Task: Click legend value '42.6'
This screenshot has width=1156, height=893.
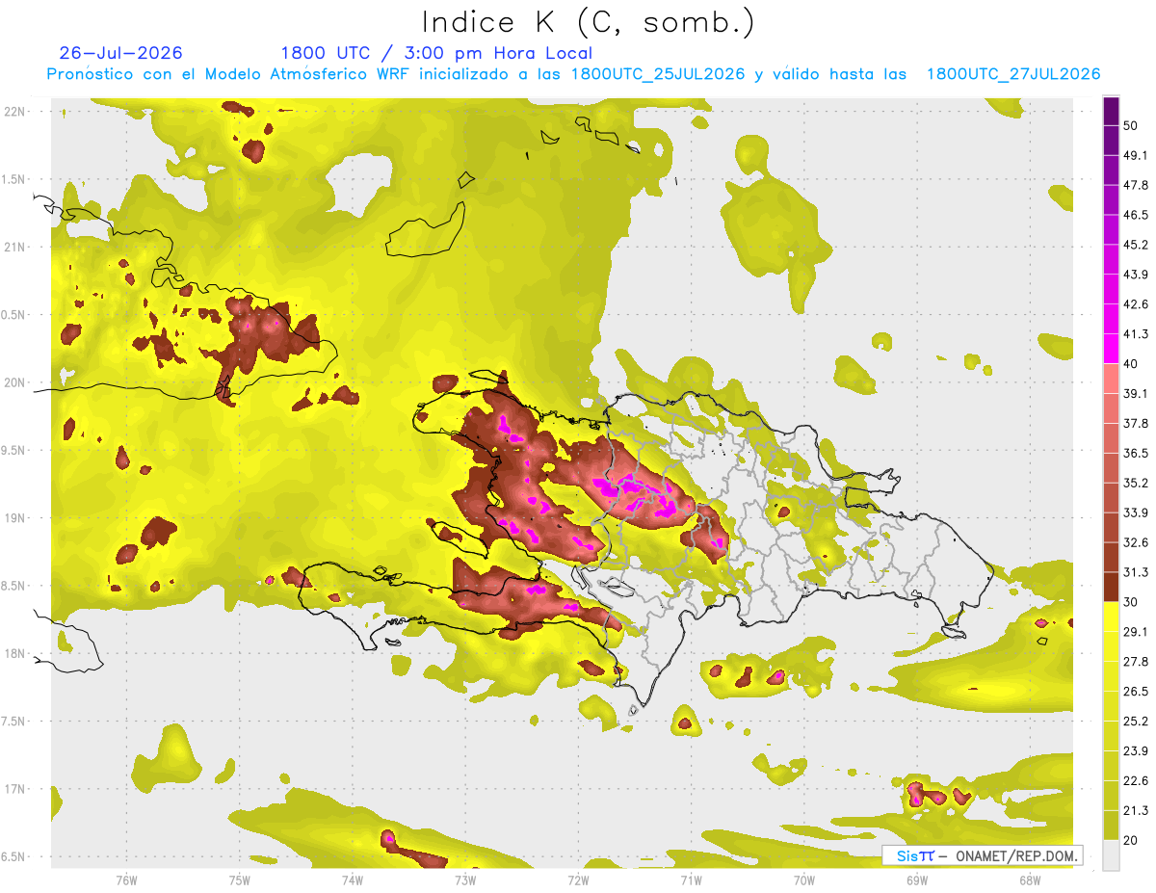Action: pos(1135,304)
